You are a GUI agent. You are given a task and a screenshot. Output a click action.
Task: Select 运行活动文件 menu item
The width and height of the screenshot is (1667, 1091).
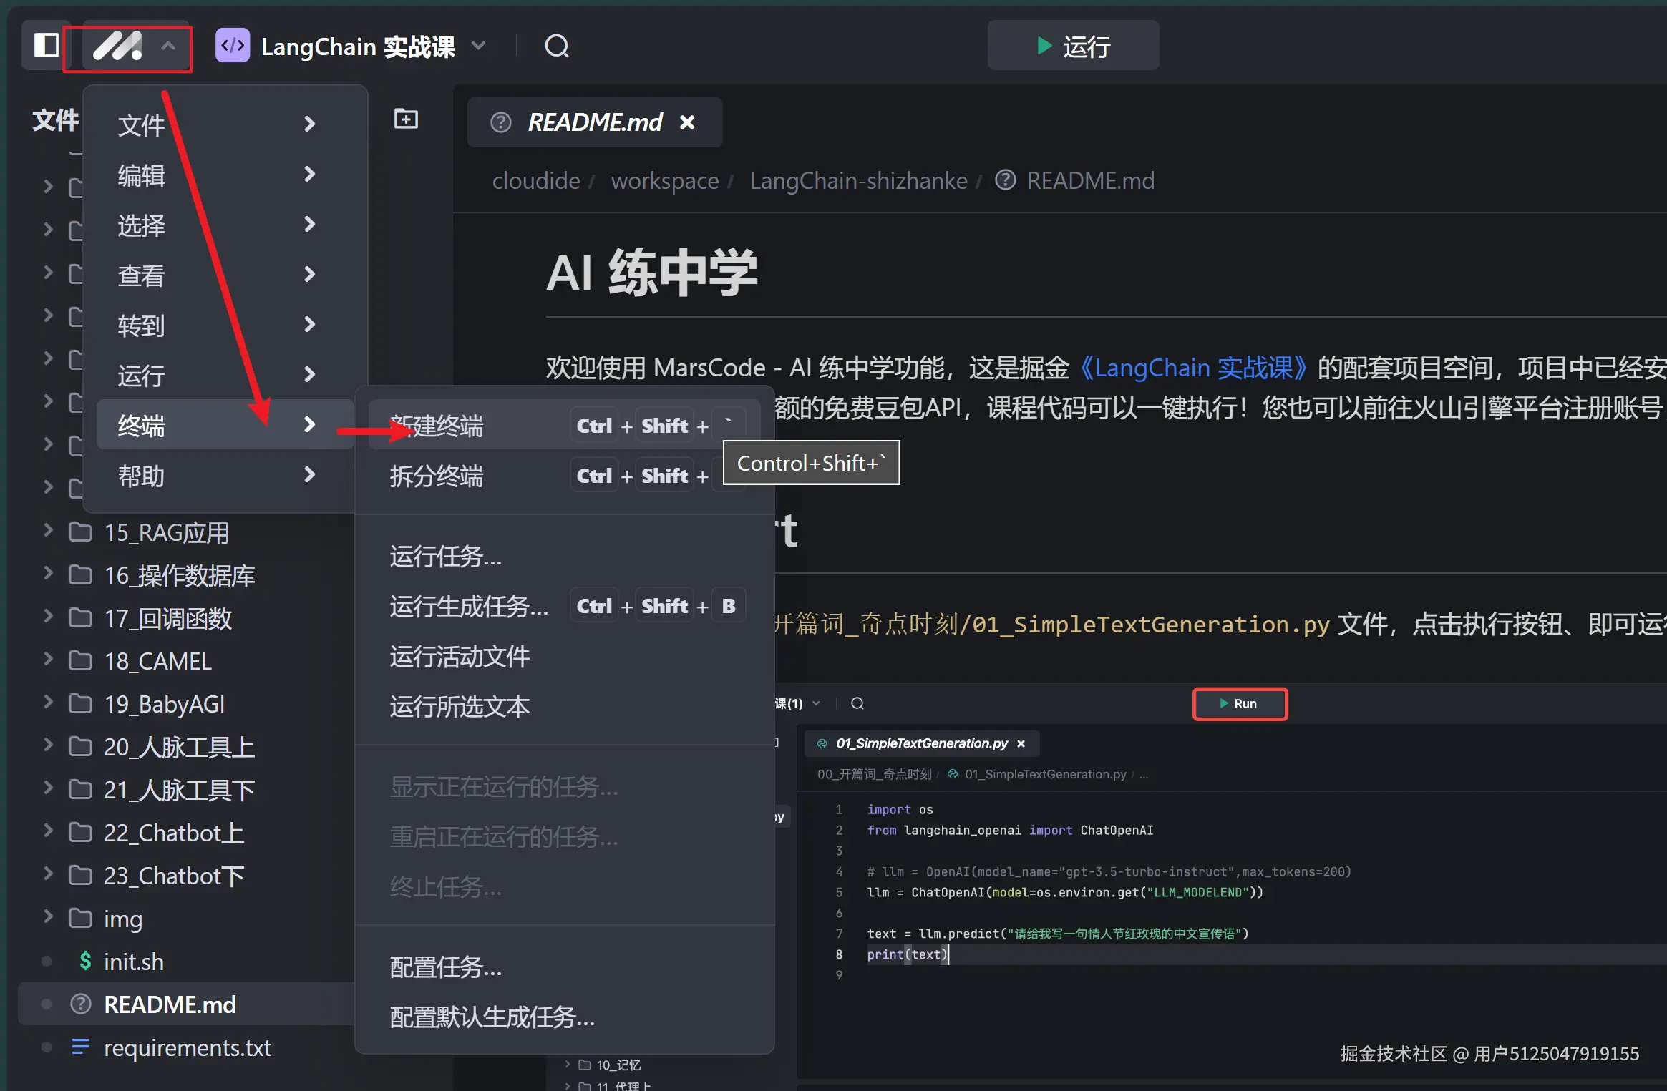pos(460,656)
